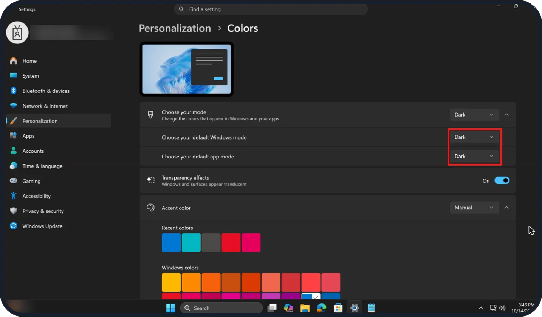Open Microsoft Store from the taskbar
The height and width of the screenshot is (317, 542).
338,308
